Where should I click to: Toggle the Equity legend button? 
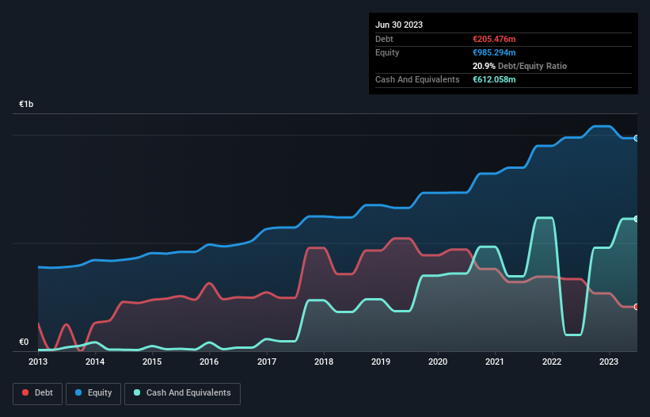tap(93, 393)
